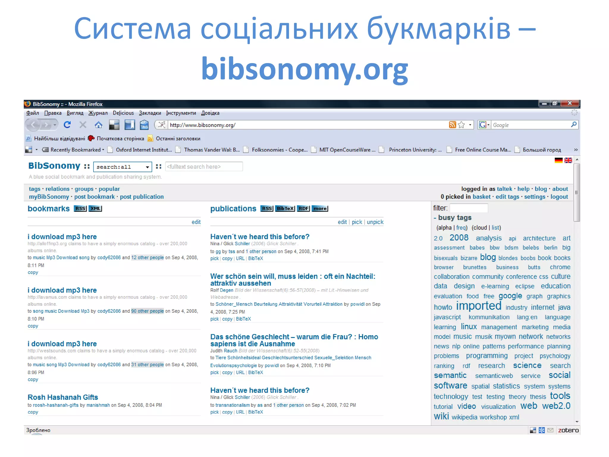Viewport: 609px width, 457px height.
Task: Click the RSS feed icon in address bar
Action: coord(452,125)
